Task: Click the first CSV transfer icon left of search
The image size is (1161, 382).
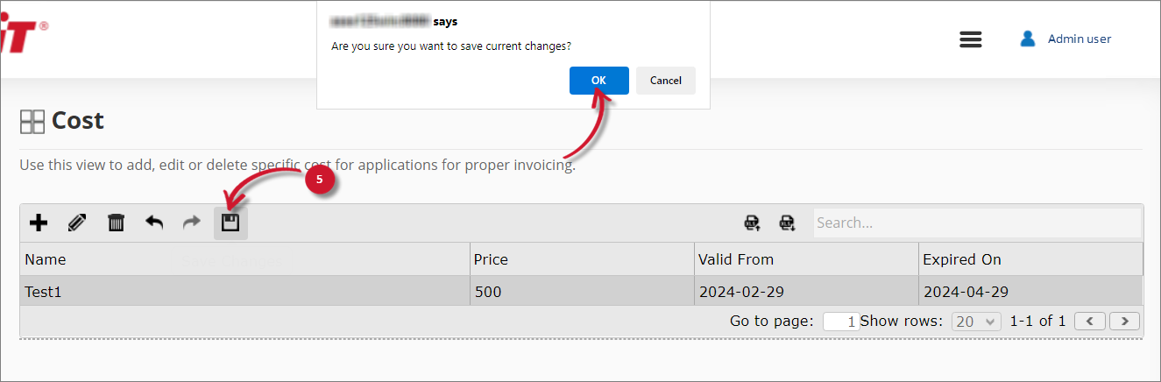Action: tap(752, 223)
